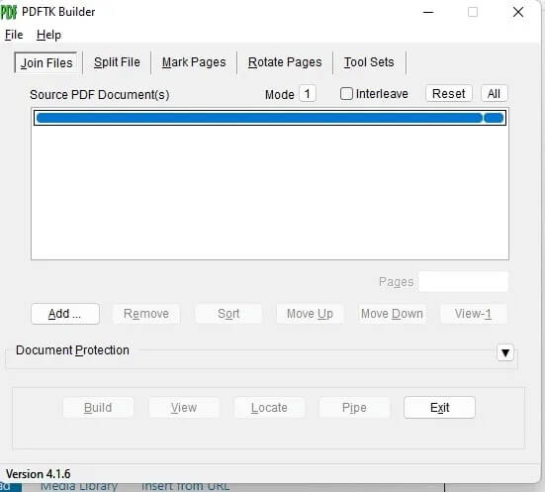The height and width of the screenshot is (492, 545).
Task: Open the Help menu
Action: coord(48,35)
